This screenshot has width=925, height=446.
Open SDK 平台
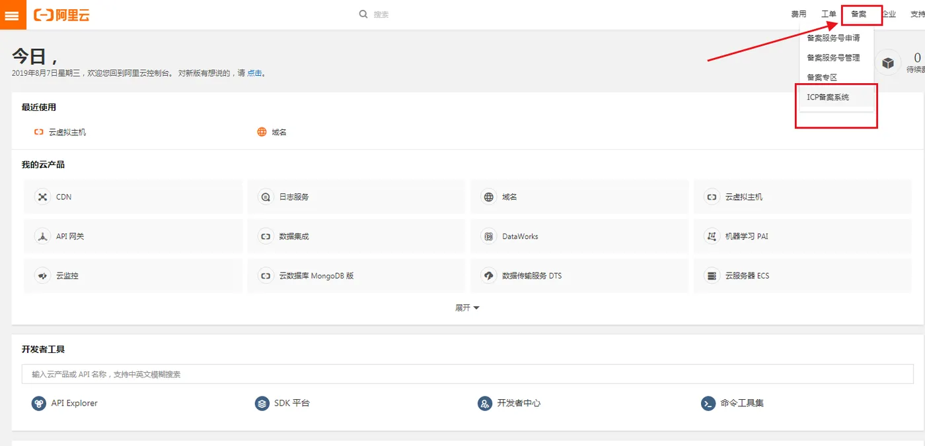(x=292, y=403)
